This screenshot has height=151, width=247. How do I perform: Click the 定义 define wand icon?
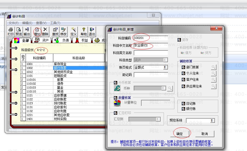click(73, 32)
